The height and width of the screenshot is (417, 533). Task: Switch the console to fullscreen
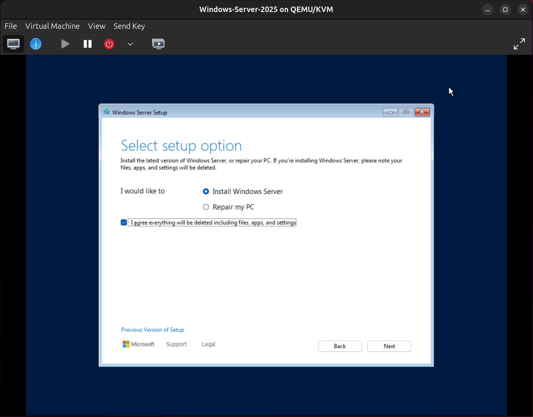519,44
